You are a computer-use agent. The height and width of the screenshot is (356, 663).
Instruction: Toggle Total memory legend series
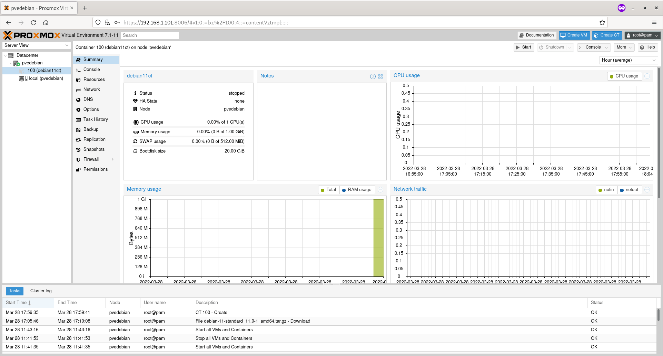point(329,190)
